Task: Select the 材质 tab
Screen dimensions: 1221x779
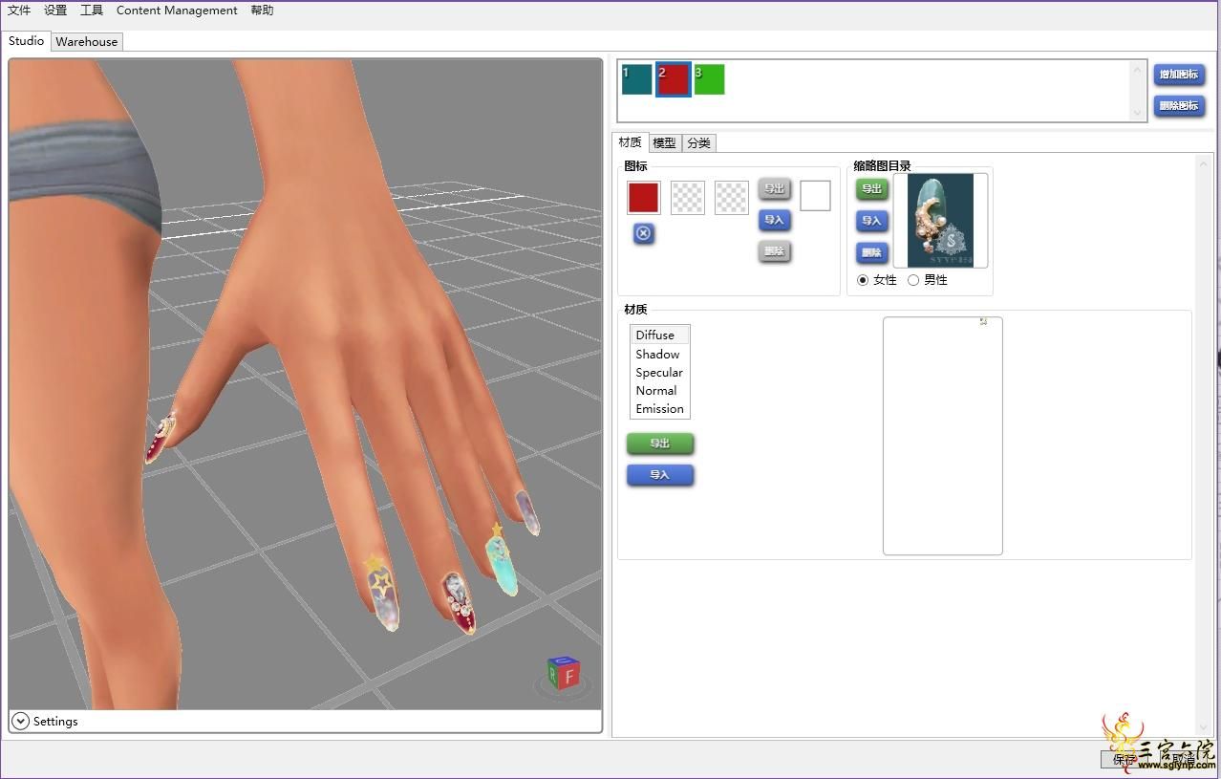Action: point(631,142)
